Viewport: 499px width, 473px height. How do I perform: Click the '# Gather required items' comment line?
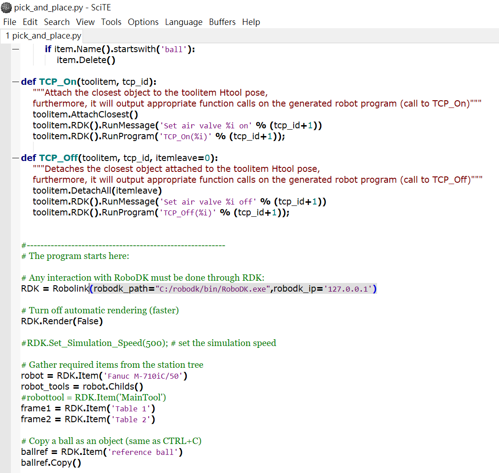(x=112, y=365)
